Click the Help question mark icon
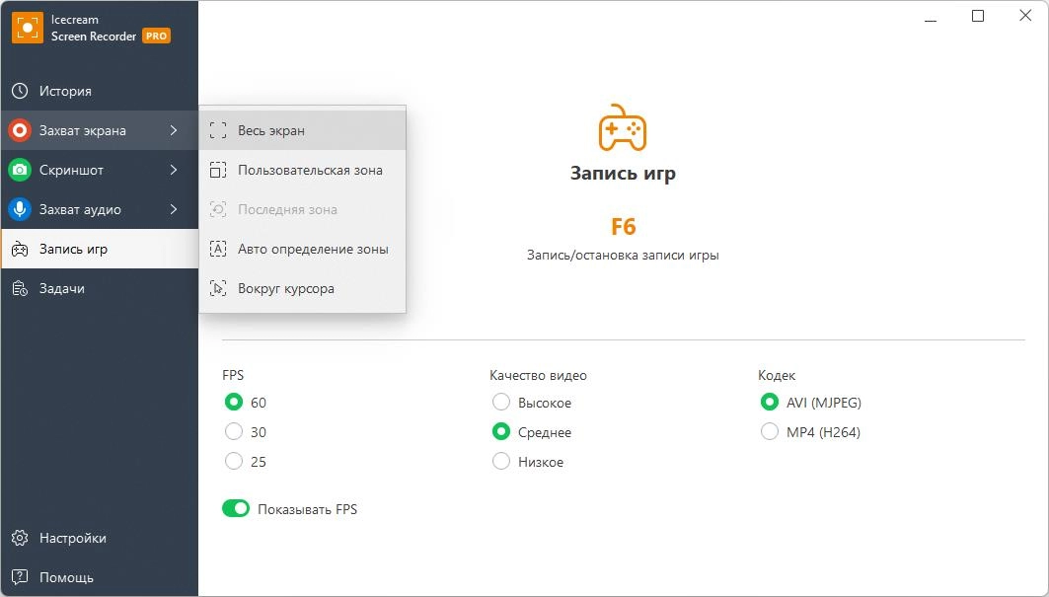Image resolution: width=1049 pixels, height=597 pixels. tap(20, 577)
